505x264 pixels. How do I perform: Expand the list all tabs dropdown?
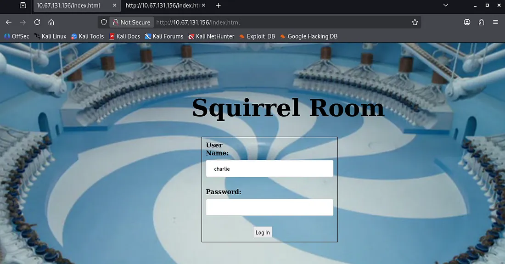pos(445,6)
